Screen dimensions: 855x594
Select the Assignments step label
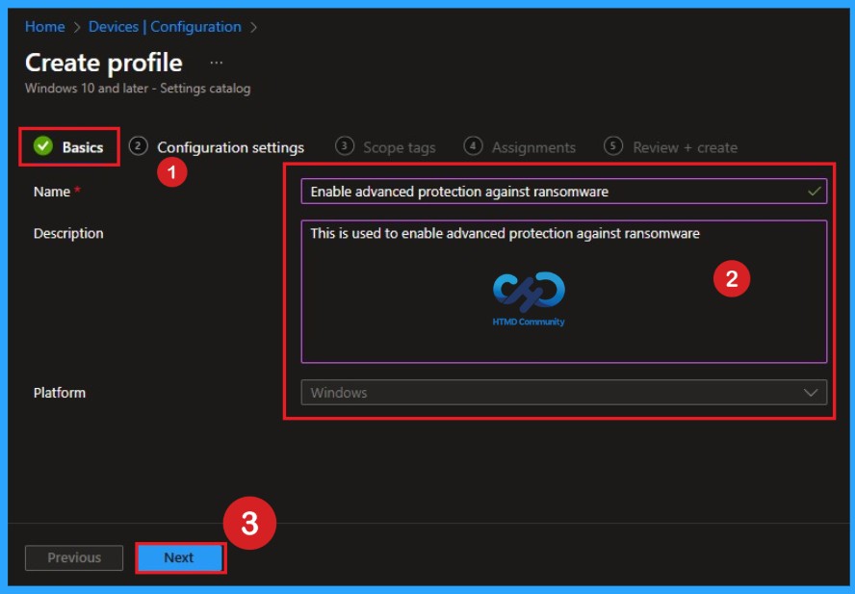[x=532, y=146]
